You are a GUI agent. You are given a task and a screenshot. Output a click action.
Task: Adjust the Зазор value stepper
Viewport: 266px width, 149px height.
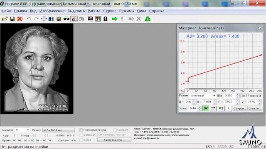(x=199, y=108)
